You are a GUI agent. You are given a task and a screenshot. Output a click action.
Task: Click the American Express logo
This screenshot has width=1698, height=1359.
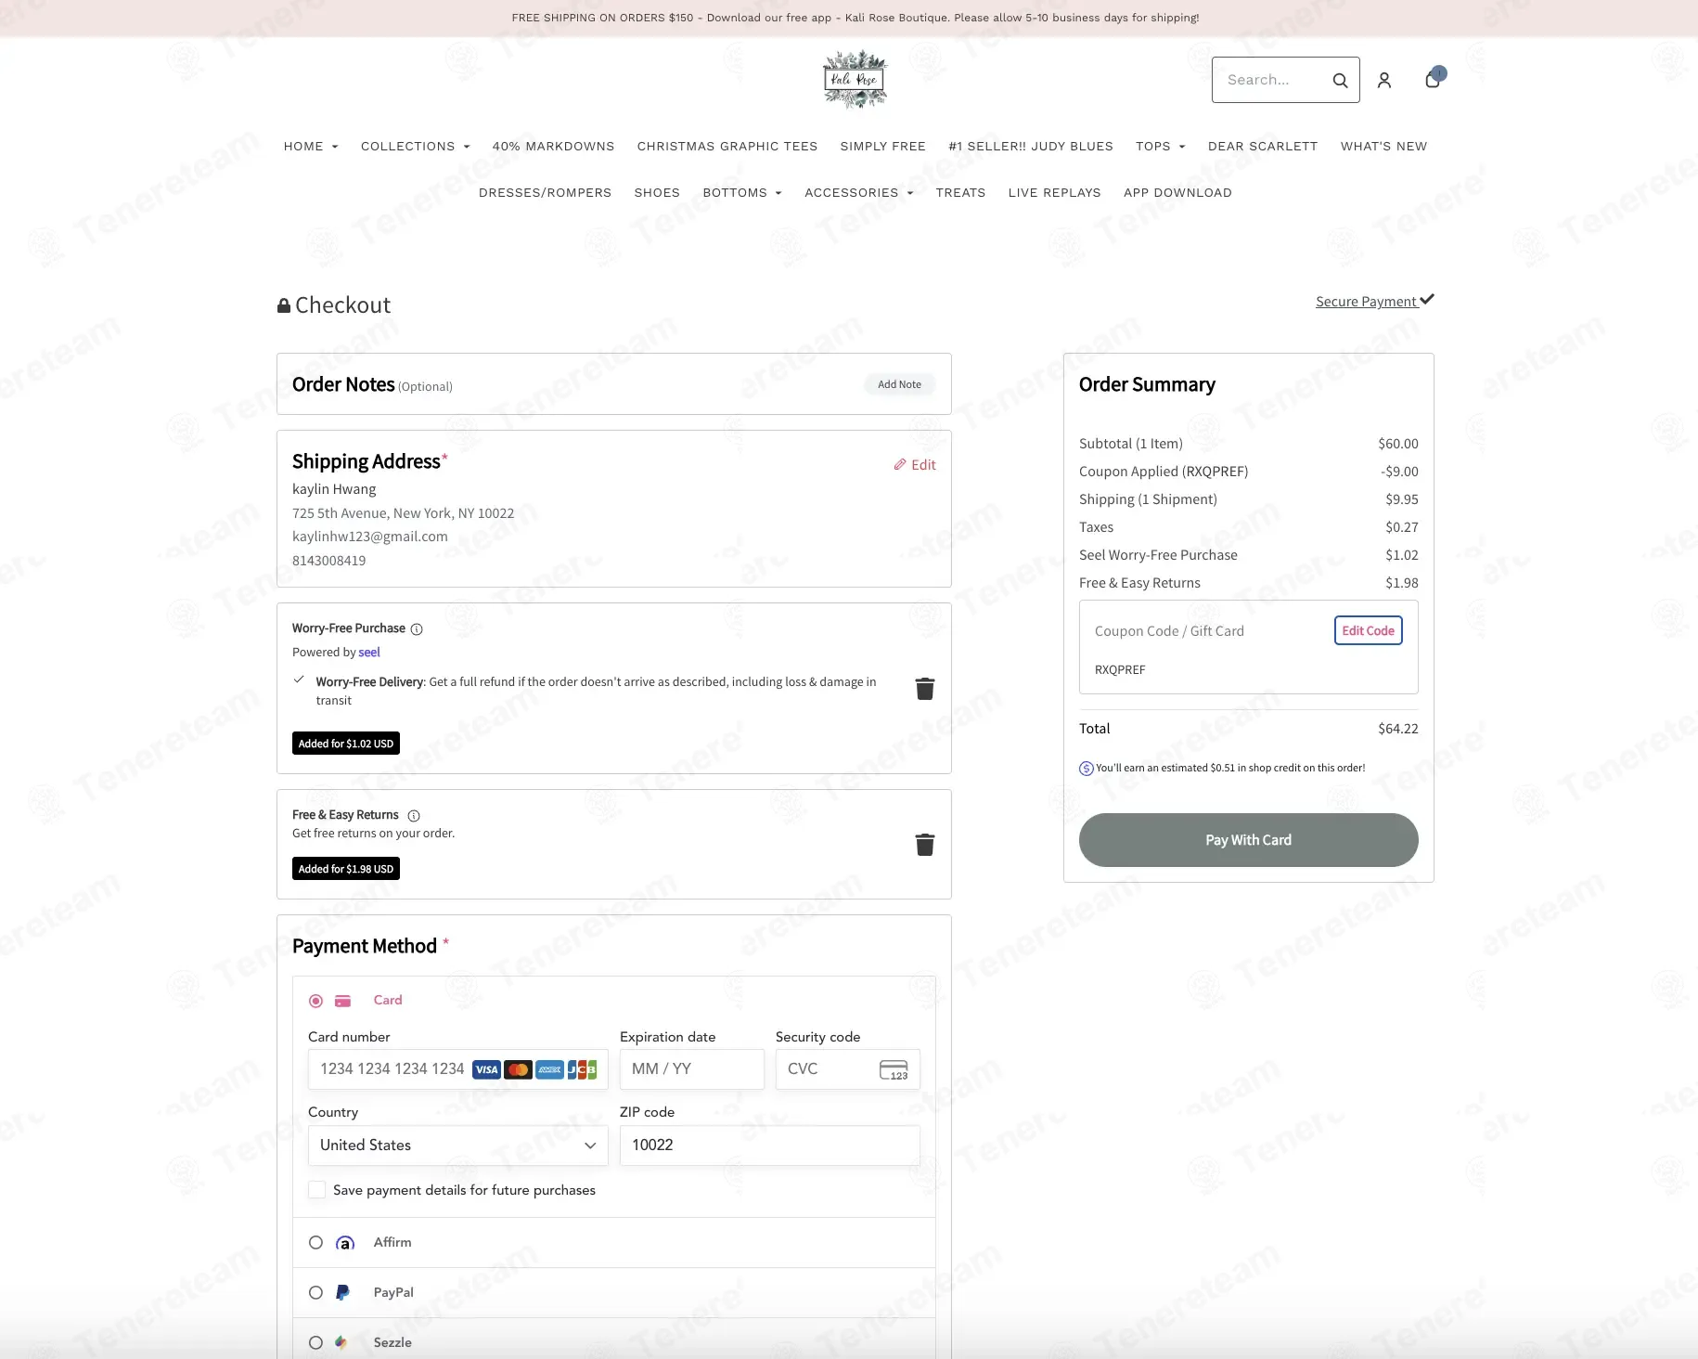point(550,1069)
